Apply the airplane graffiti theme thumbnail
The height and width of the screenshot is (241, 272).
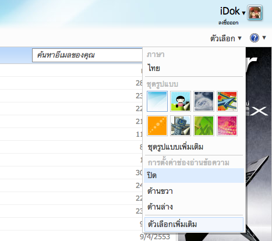227,101
